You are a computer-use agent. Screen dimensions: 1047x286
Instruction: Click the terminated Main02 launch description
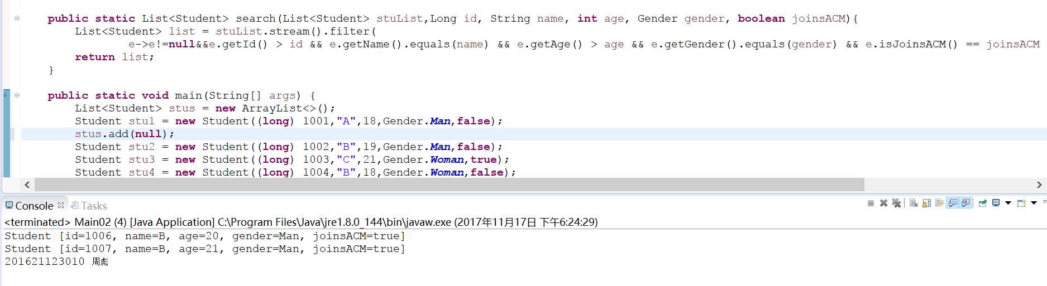tap(301, 222)
